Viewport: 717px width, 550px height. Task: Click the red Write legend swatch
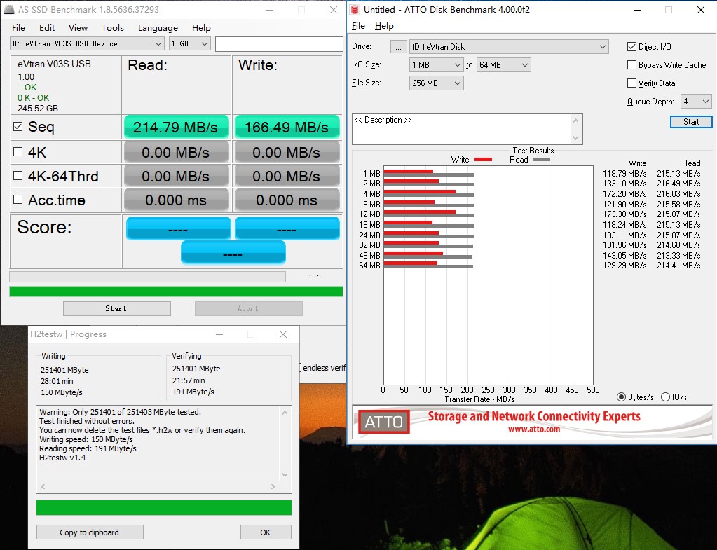coord(483,160)
